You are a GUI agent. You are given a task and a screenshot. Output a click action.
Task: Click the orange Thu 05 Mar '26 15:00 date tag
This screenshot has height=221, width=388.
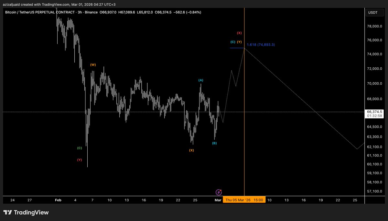[244, 200]
